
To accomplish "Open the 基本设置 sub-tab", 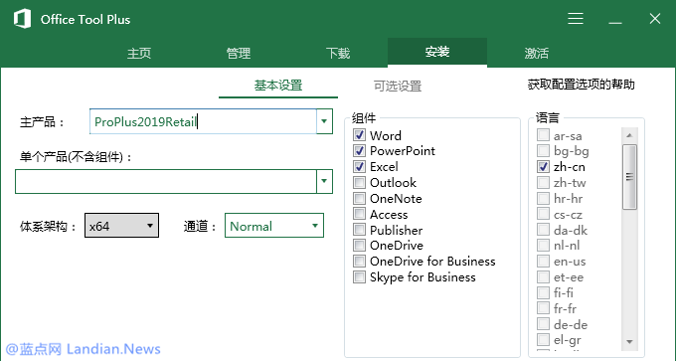I will [x=278, y=86].
